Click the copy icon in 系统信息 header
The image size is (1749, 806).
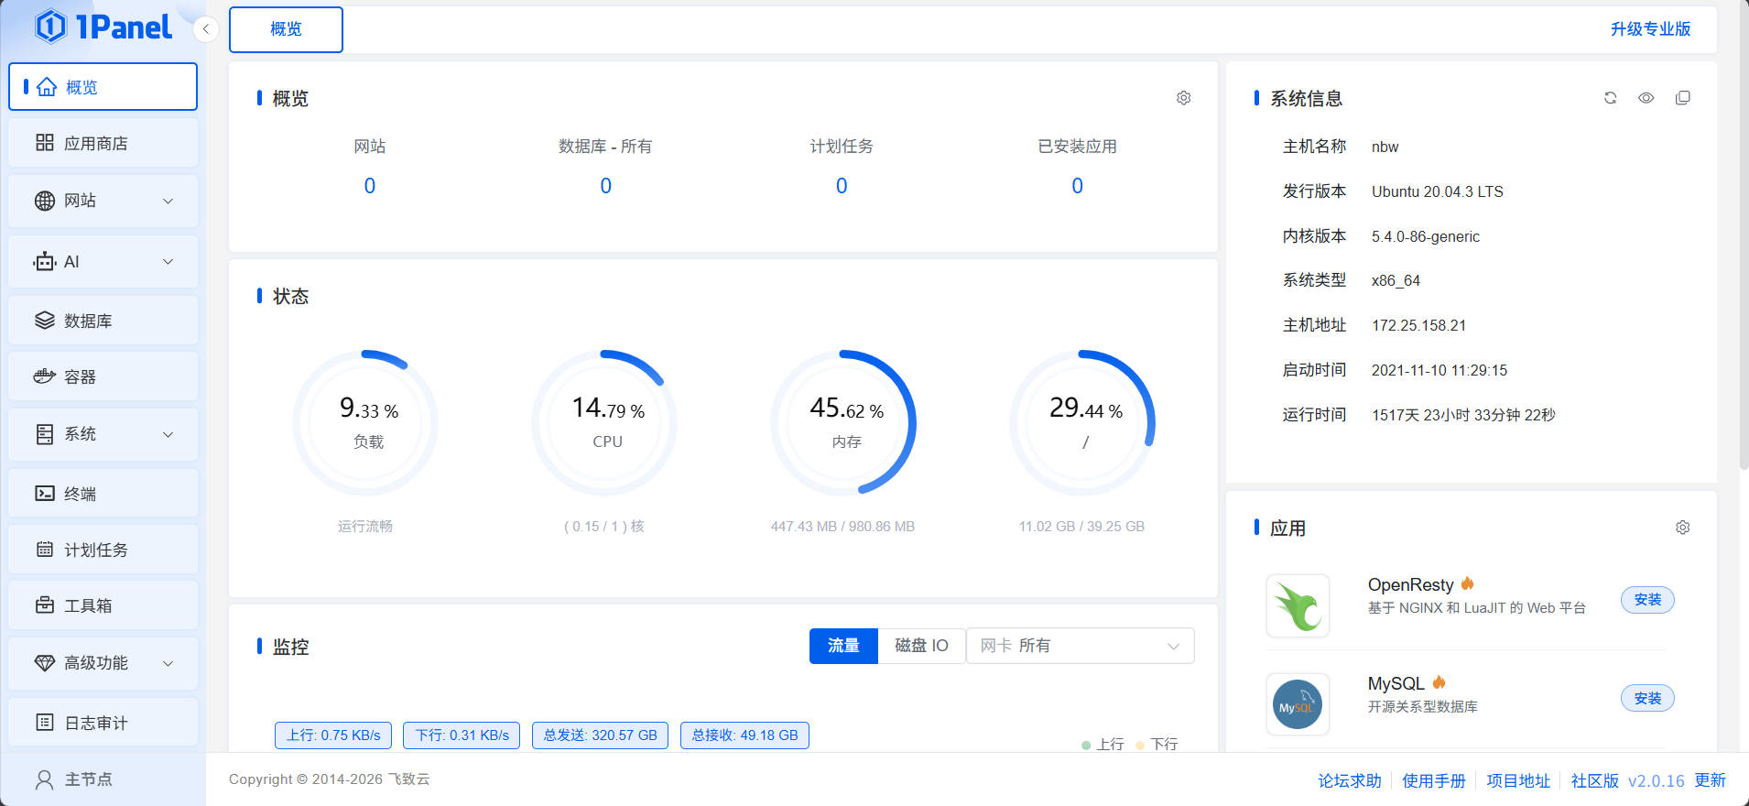coord(1682,98)
